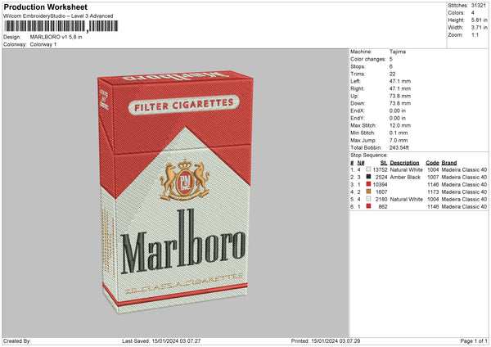Select the red swatch in stop row 6
This screenshot has height=347, width=491.
(368, 206)
